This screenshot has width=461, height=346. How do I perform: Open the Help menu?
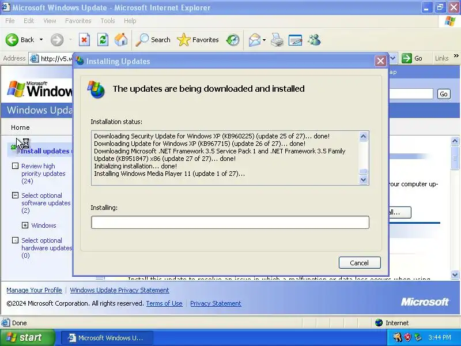click(130, 21)
